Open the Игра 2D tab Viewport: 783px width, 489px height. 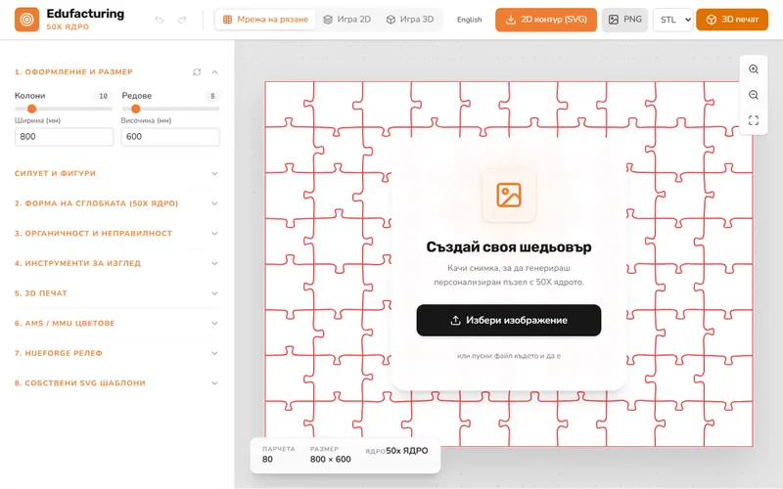(x=347, y=20)
